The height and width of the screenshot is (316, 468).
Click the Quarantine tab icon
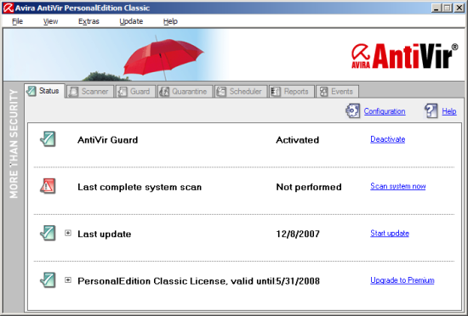coord(164,92)
